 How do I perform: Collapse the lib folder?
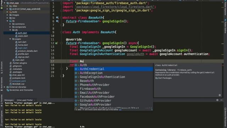[x=7, y=21]
